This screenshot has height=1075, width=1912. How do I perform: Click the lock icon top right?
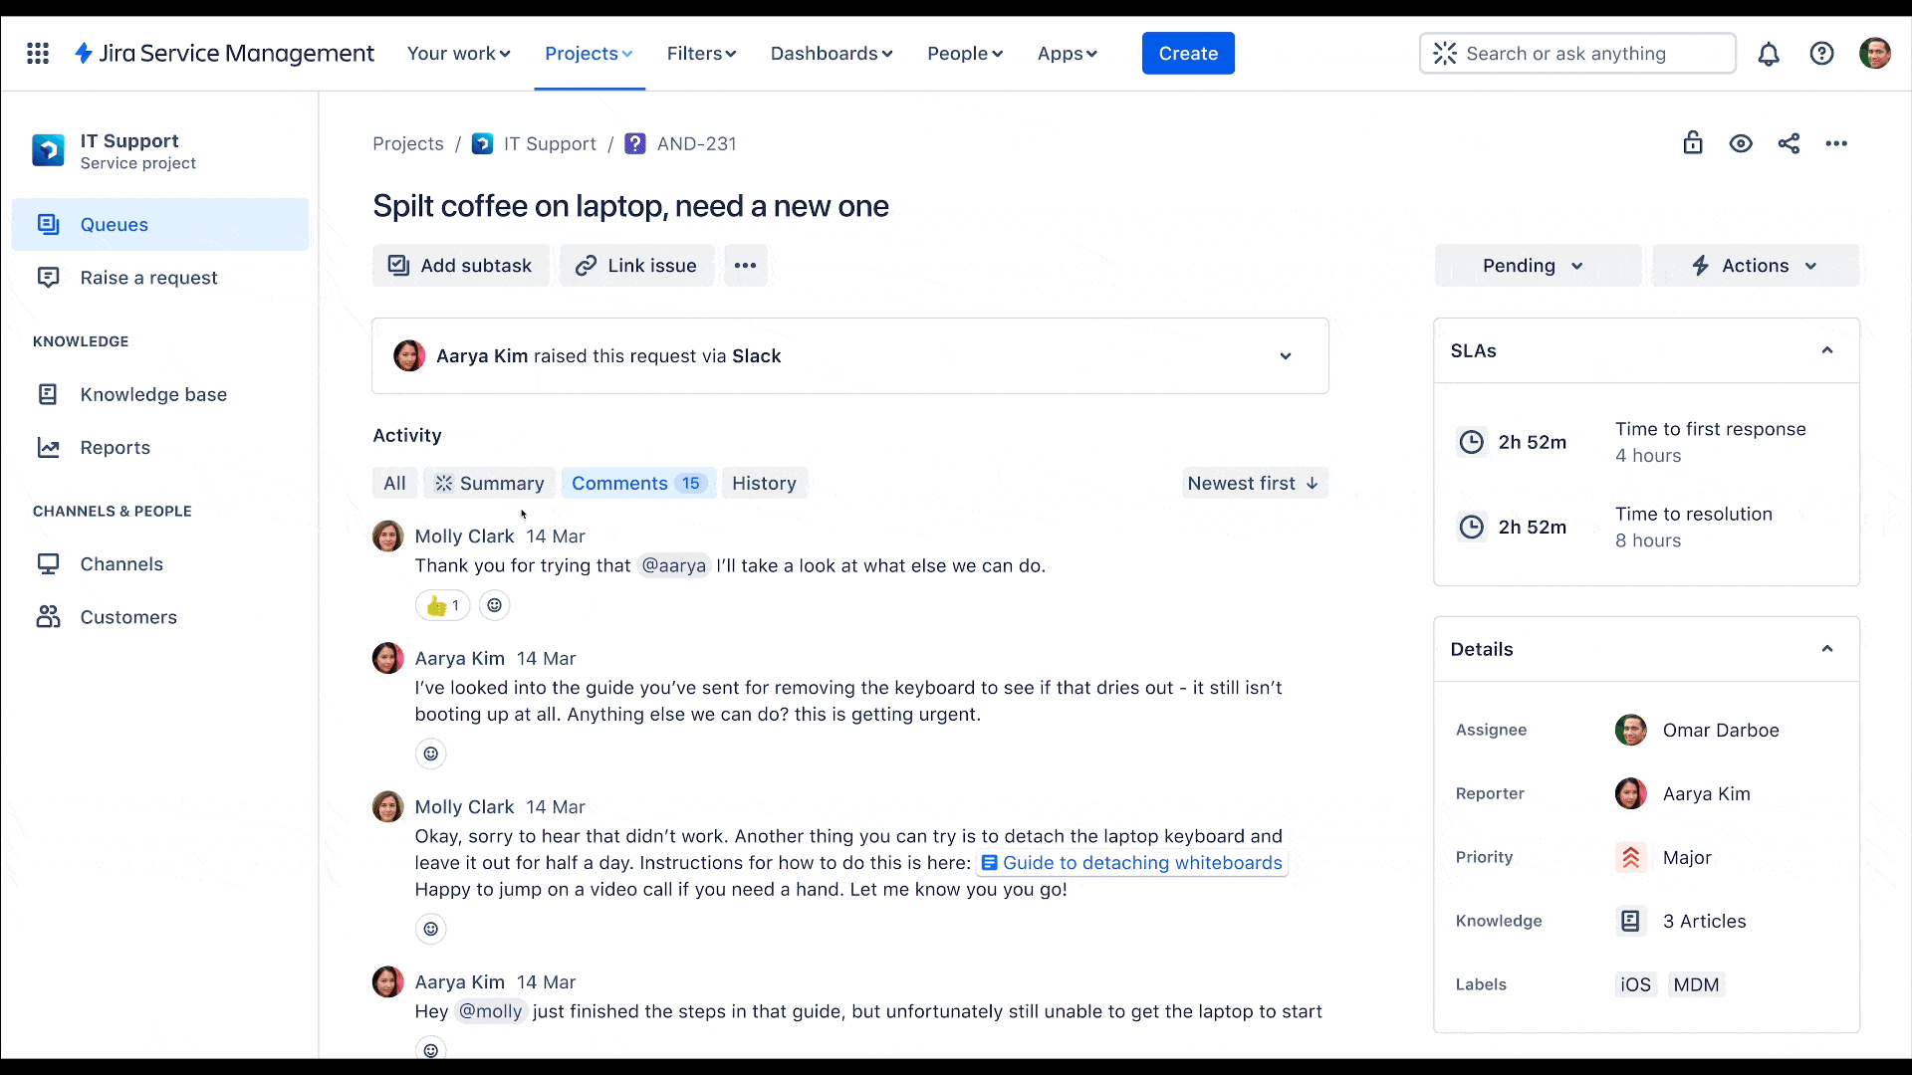click(1693, 143)
